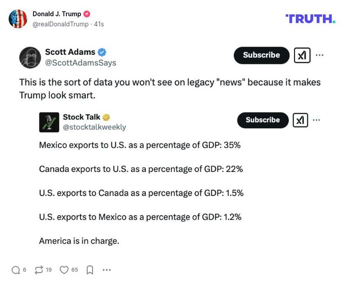
Task: Subscribe to Scott Adams
Action: click(x=261, y=55)
